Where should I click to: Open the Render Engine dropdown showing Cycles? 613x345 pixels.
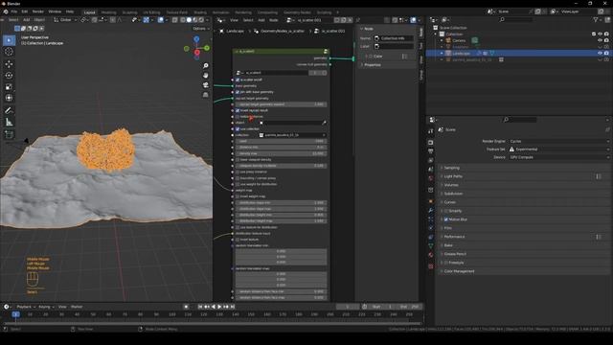pos(559,141)
